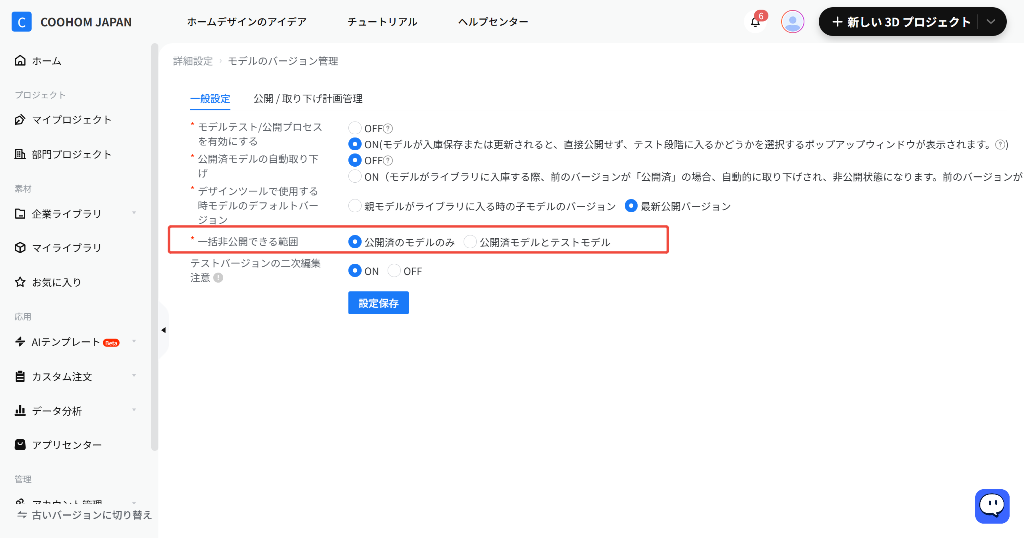
Task: Click the AIテンプレート icon
Action: (x=20, y=342)
